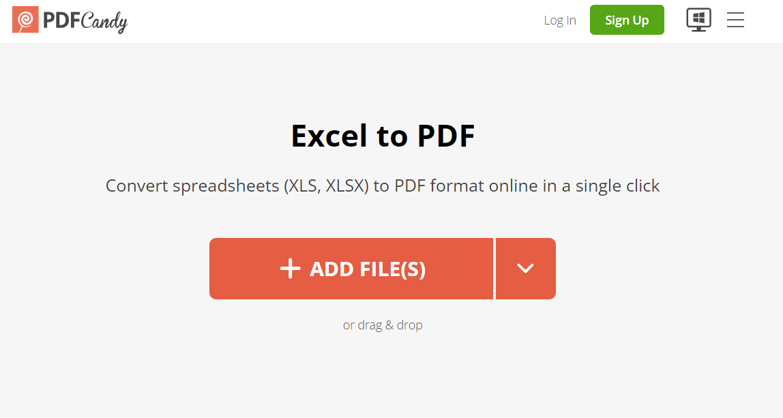Image resolution: width=783 pixels, height=418 pixels.
Task: Click the orange spiral candy icon
Action: pos(25,20)
